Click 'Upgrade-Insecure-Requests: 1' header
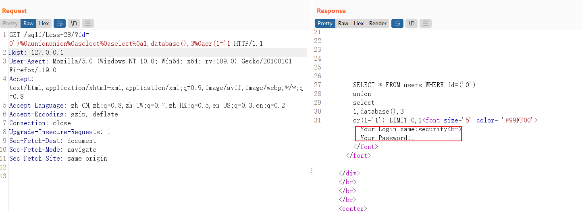Image resolution: width=582 pixels, height=212 pixels. (60, 132)
